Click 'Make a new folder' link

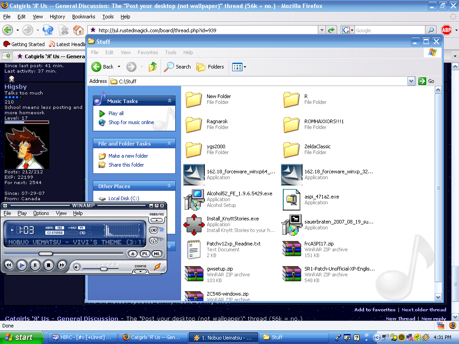128,156
